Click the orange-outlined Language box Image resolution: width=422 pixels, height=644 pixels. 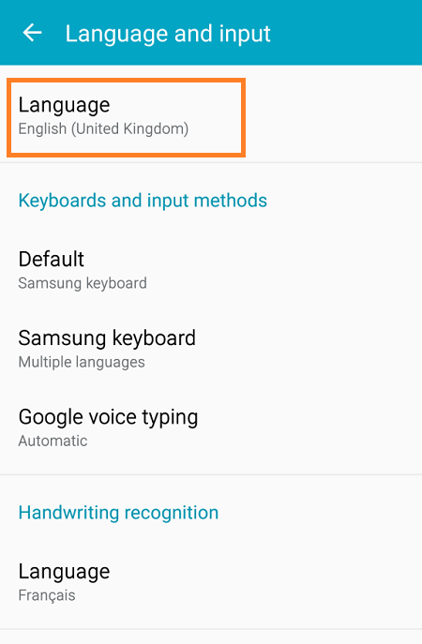click(x=127, y=117)
